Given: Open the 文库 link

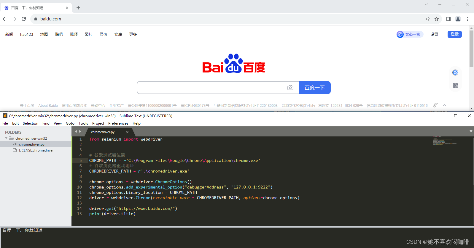Looking at the screenshot, I should (x=118, y=34).
